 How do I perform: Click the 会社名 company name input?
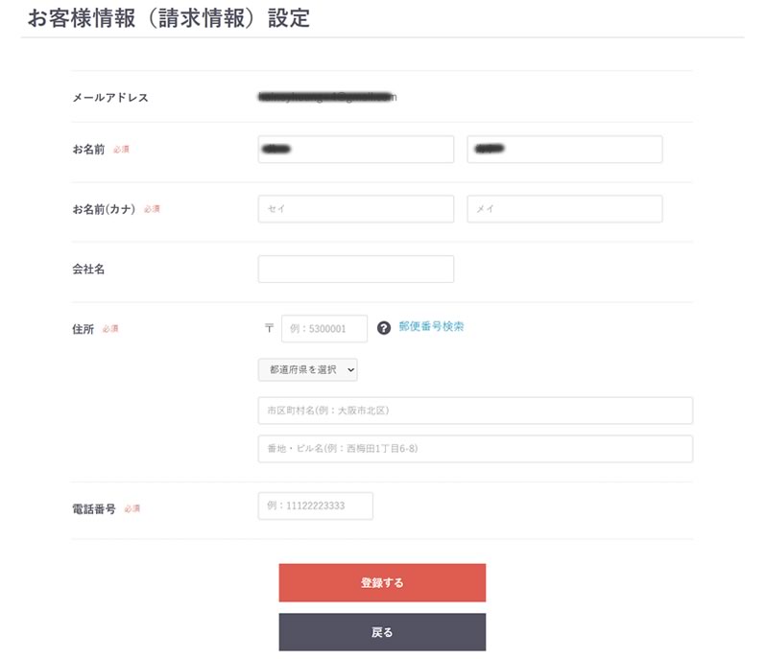click(355, 270)
